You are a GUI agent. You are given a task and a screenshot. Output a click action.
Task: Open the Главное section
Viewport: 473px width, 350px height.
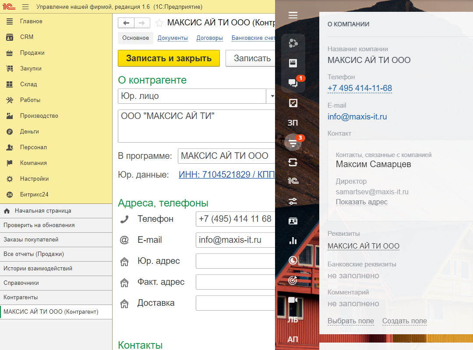(31, 21)
